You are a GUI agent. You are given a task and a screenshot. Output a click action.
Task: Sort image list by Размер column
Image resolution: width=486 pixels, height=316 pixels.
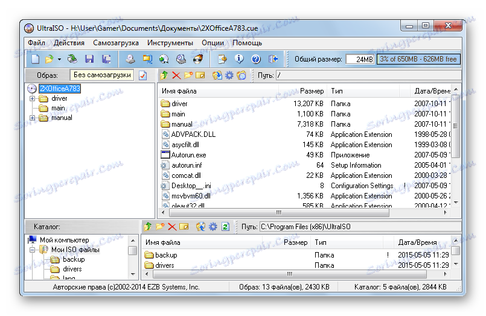click(x=303, y=91)
